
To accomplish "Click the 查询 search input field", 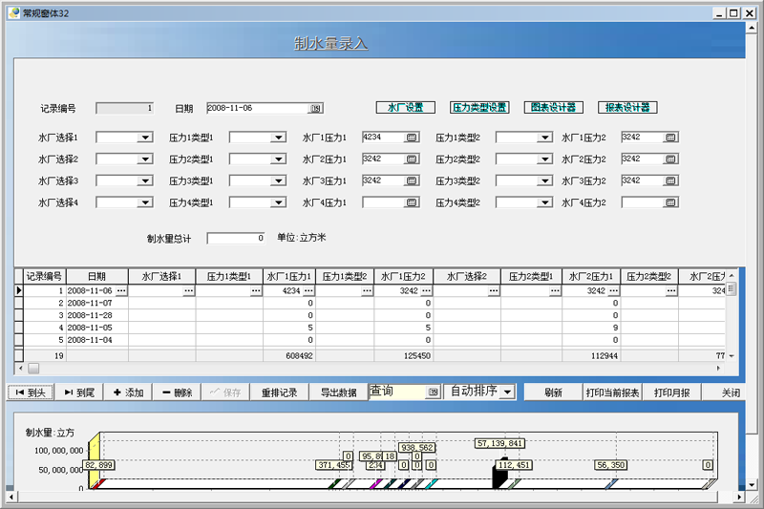I will 397,392.
